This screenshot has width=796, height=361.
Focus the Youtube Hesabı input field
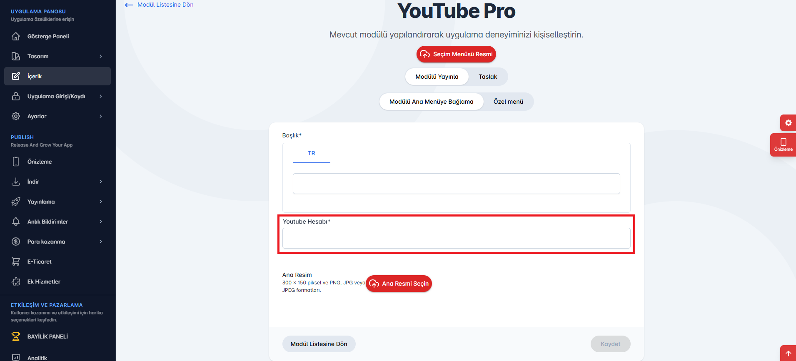point(456,238)
